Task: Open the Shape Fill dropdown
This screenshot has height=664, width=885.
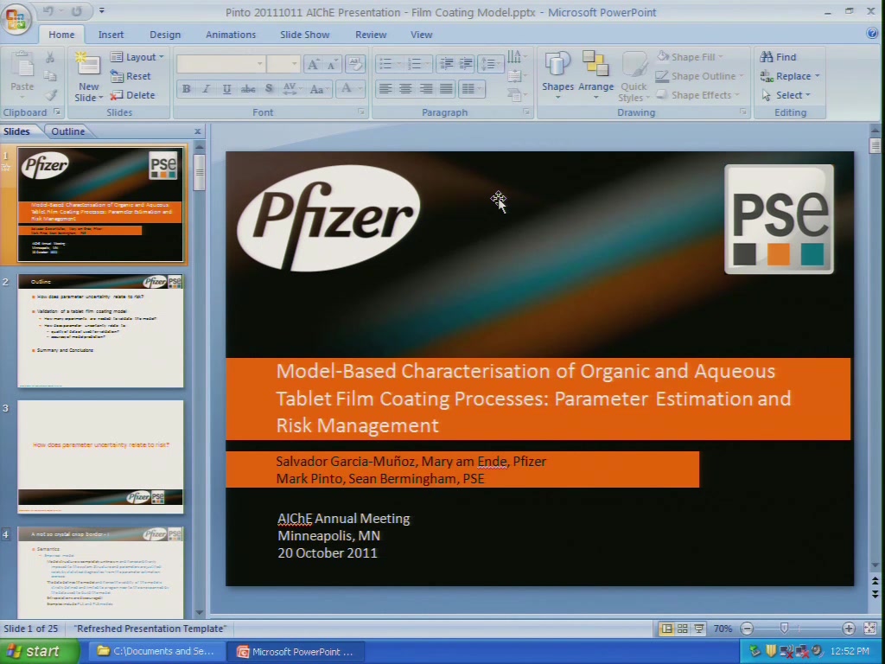Action: pos(691,57)
